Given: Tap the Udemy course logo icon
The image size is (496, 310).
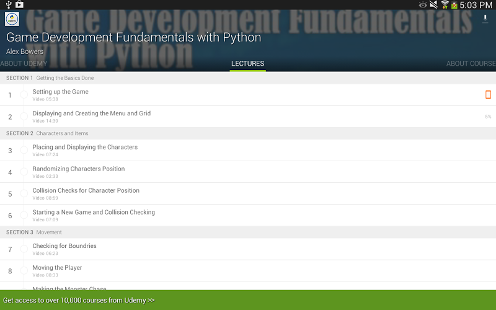Looking at the screenshot, I should click(x=12, y=19).
